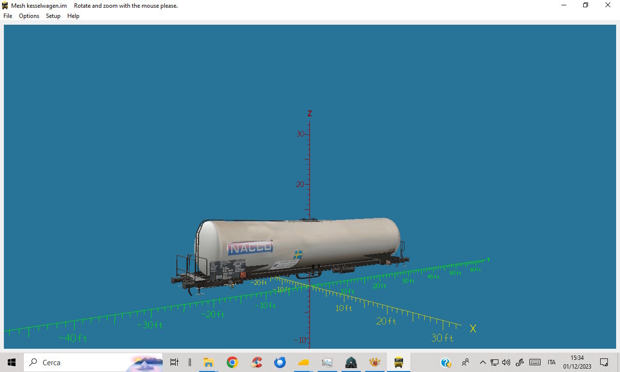
Task: Launch Google Chrome from taskbar
Action: click(232, 362)
